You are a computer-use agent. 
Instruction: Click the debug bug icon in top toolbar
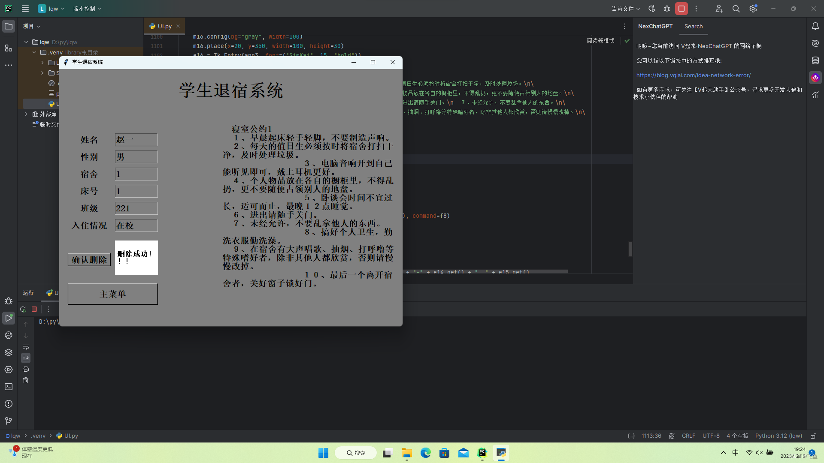coord(667,9)
